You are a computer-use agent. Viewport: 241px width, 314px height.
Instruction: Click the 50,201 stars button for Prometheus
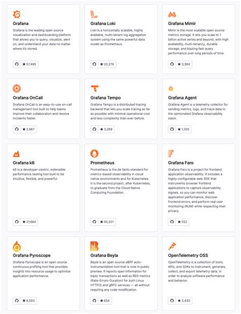point(107,222)
